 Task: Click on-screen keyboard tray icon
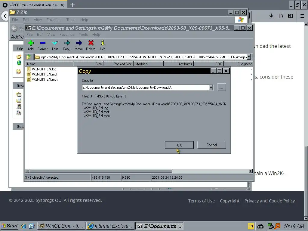pyautogui.click(x=260, y=226)
